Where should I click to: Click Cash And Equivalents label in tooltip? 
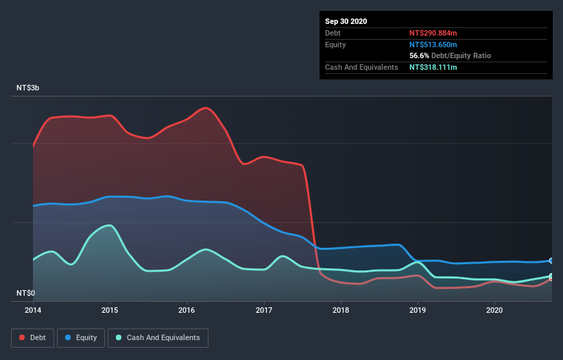pos(361,67)
